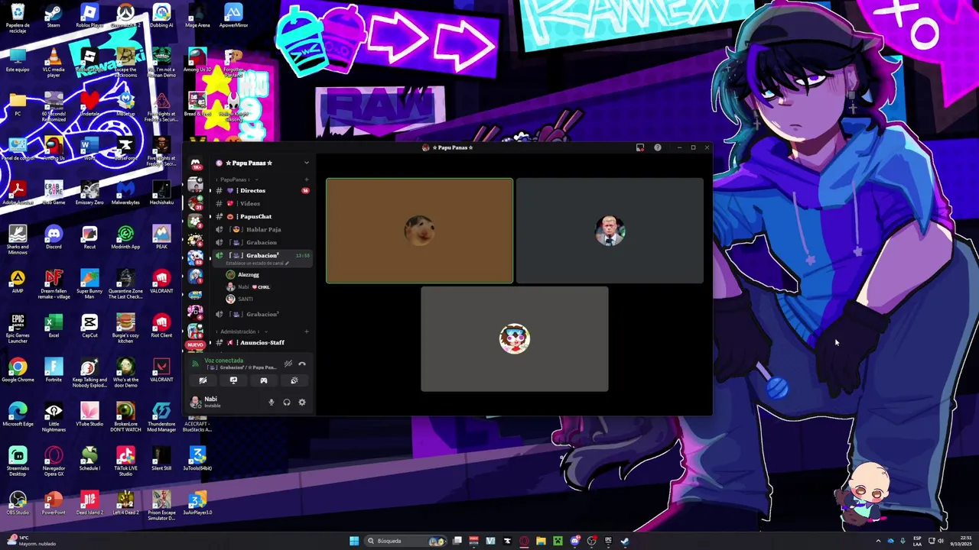Deafen audio with headphones icon
The width and height of the screenshot is (979, 550).
pos(287,403)
